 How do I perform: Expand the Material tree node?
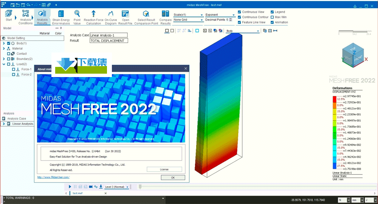point(4,48)
